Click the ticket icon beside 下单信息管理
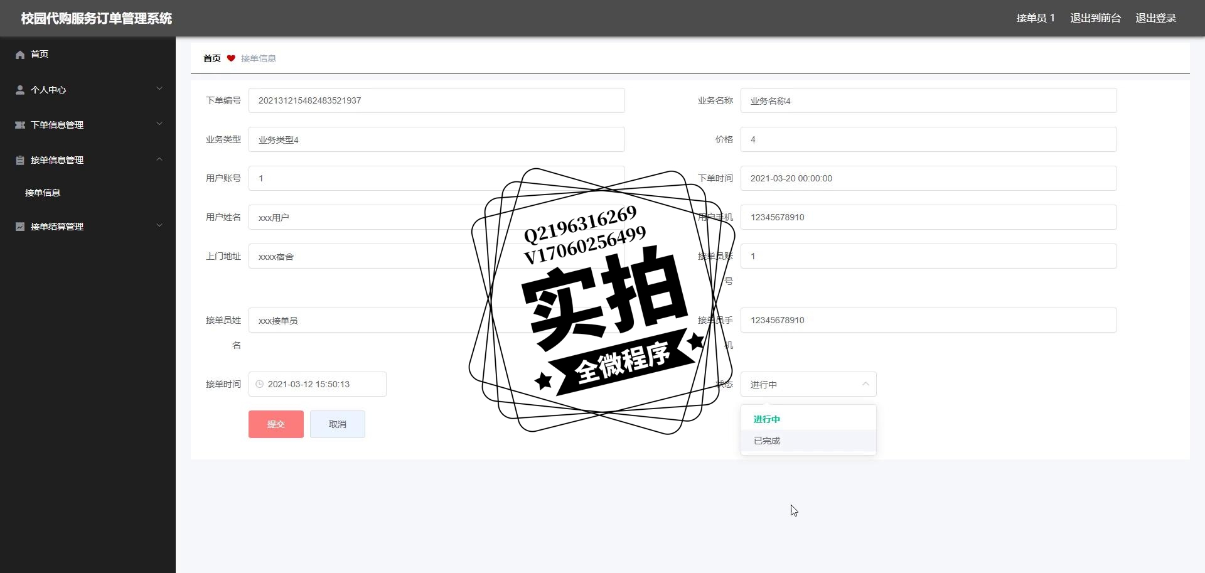This screenshot has width=1205, height=573. [20, 125]
